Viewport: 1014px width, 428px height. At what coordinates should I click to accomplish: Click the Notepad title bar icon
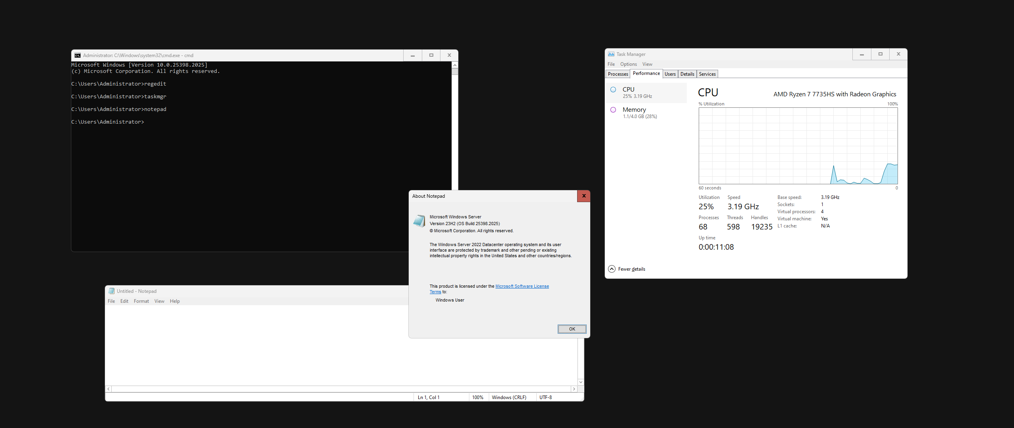coord(111,291)
